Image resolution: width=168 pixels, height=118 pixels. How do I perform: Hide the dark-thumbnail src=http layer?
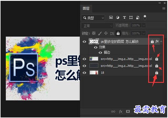[x=84, y=66]
